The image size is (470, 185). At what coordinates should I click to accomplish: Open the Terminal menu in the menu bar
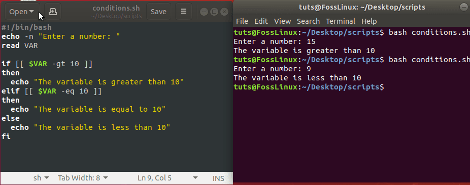(x=341, y=21)
